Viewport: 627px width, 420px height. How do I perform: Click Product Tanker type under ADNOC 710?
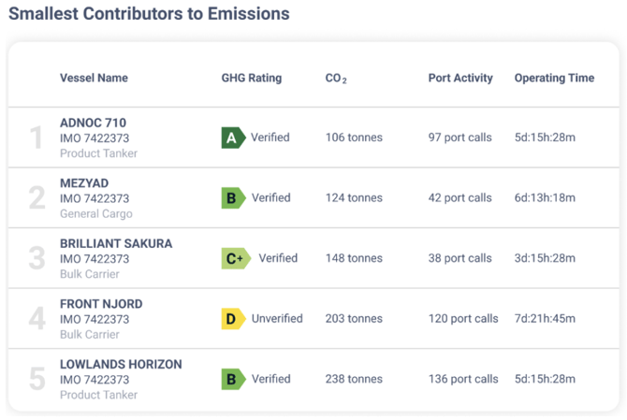(x=99, y=153)
